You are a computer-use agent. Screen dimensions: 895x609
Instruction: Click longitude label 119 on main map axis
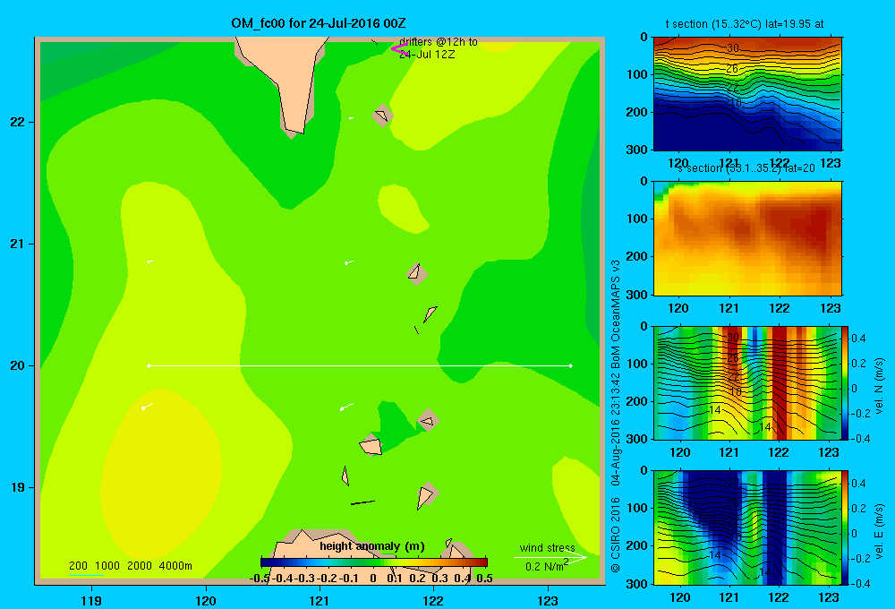[91, 600]
